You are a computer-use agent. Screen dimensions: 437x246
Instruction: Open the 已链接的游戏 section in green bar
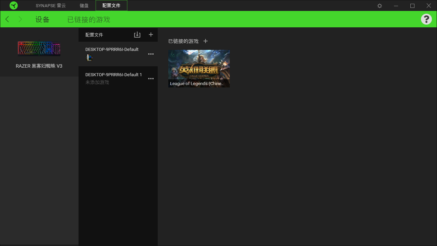click(88, 19)
